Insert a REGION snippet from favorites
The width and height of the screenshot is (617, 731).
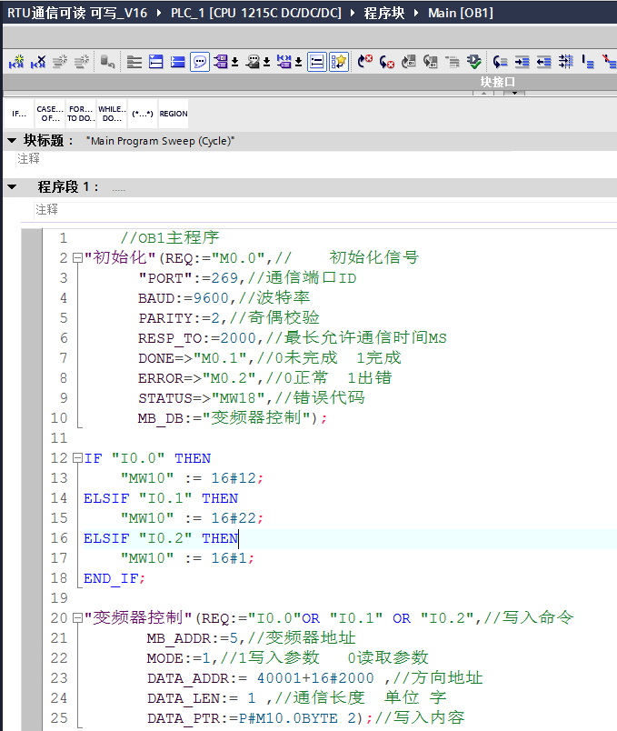(173, 114)
